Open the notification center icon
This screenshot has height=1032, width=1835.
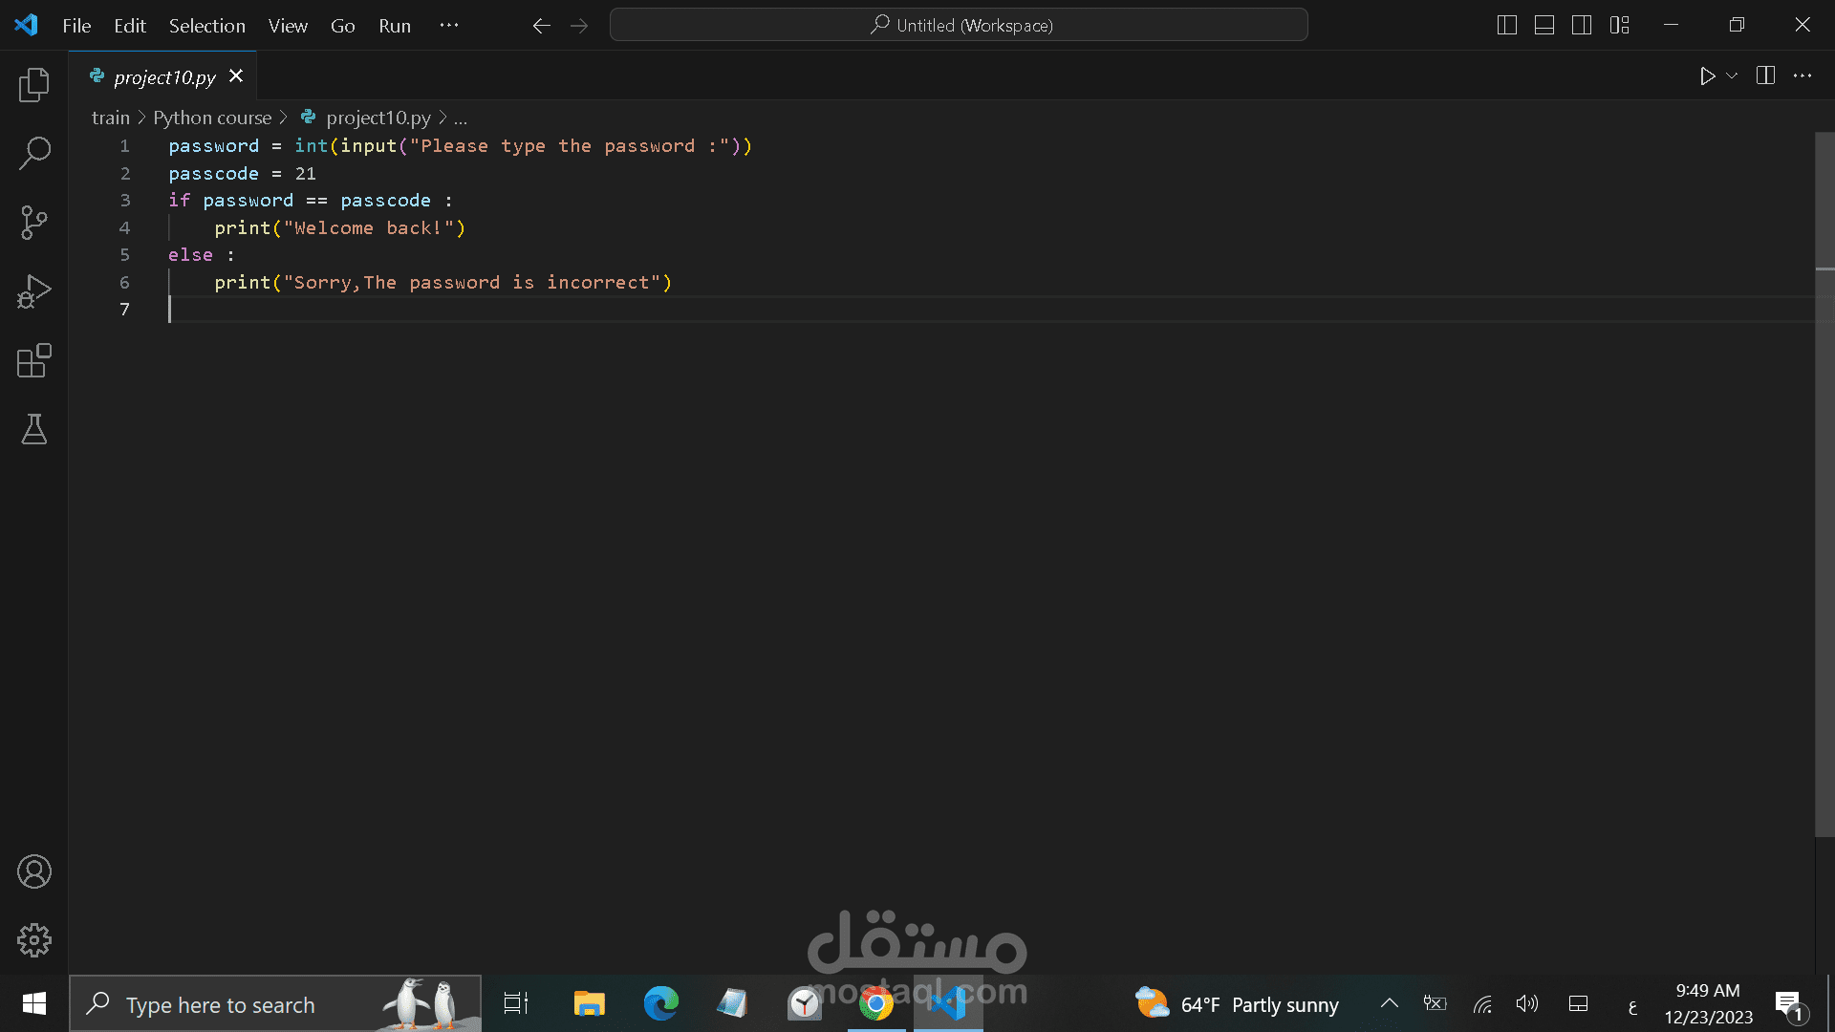(1790, 1005)
